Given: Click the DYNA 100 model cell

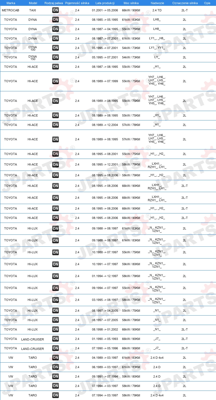Looking at the screenshot, I should click(33, 48).
